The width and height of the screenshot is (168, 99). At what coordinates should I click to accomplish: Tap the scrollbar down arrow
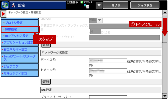[165, 96]
